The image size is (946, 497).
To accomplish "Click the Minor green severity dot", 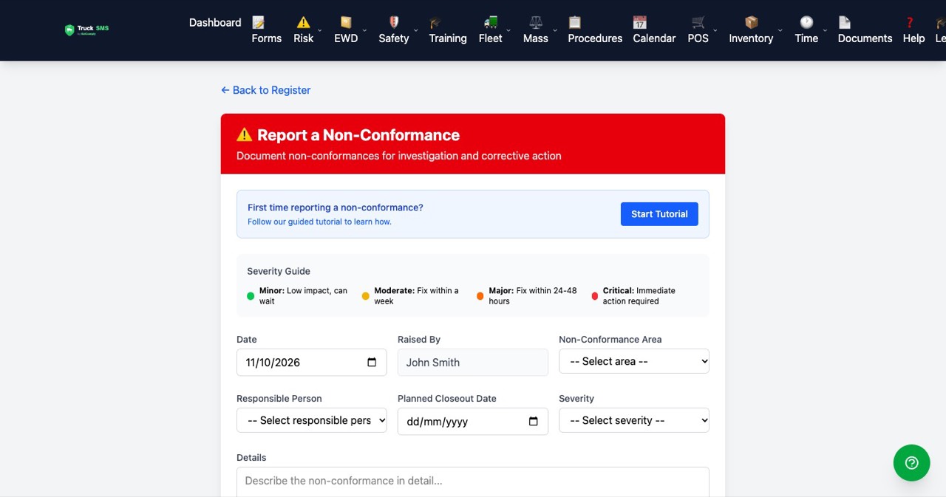I will click(x=251, y=296).
